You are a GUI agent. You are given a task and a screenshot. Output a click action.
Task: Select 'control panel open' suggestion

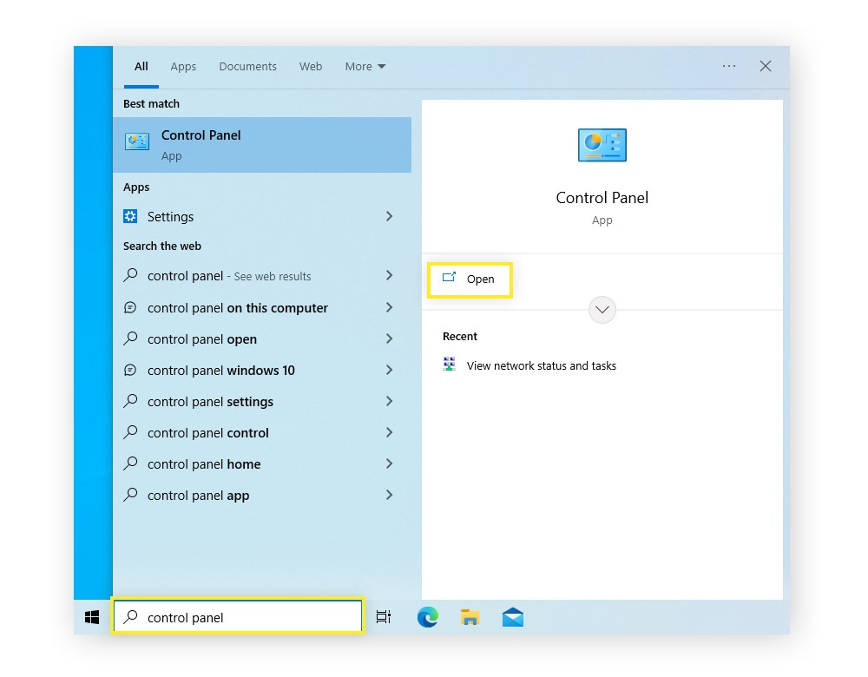pyautogui.click(x=262, y=338)
